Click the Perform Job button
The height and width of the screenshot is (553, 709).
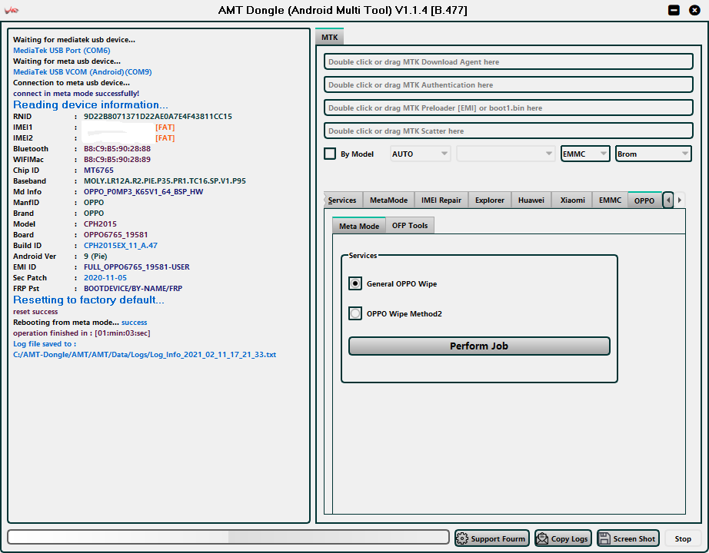pyautogui.click(x=479, y=346)
